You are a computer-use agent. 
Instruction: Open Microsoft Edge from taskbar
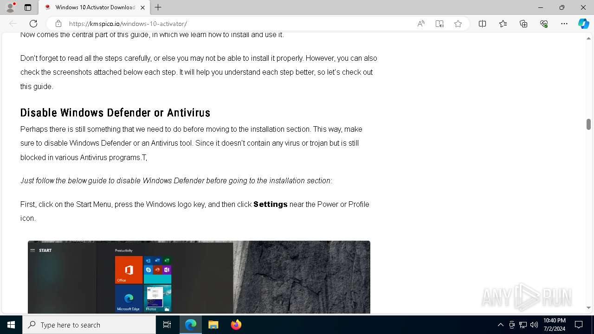coord(191,325)
